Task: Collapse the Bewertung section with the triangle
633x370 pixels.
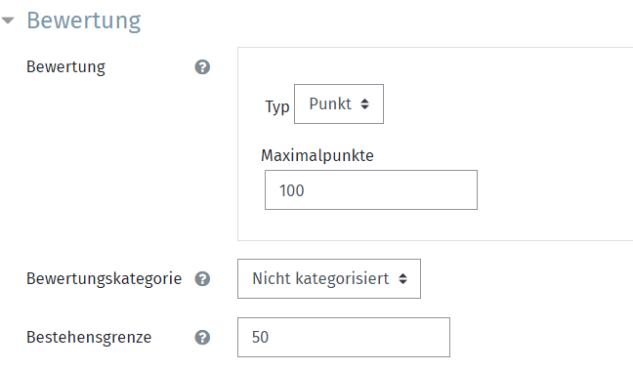Action: (x=8, y=20)
